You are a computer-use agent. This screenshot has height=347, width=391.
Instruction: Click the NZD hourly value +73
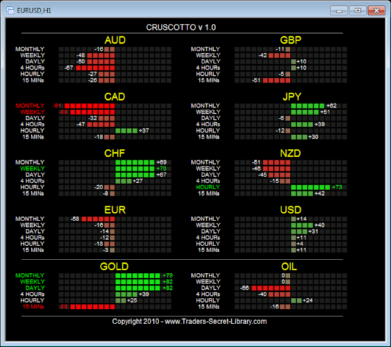pos(337,187)
